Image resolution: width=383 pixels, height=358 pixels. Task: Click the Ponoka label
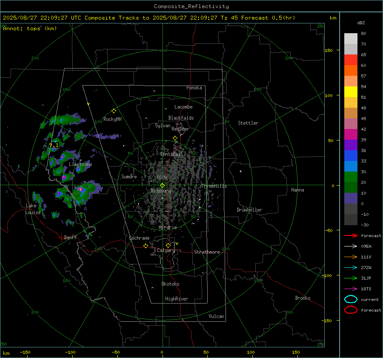point(194,88)
